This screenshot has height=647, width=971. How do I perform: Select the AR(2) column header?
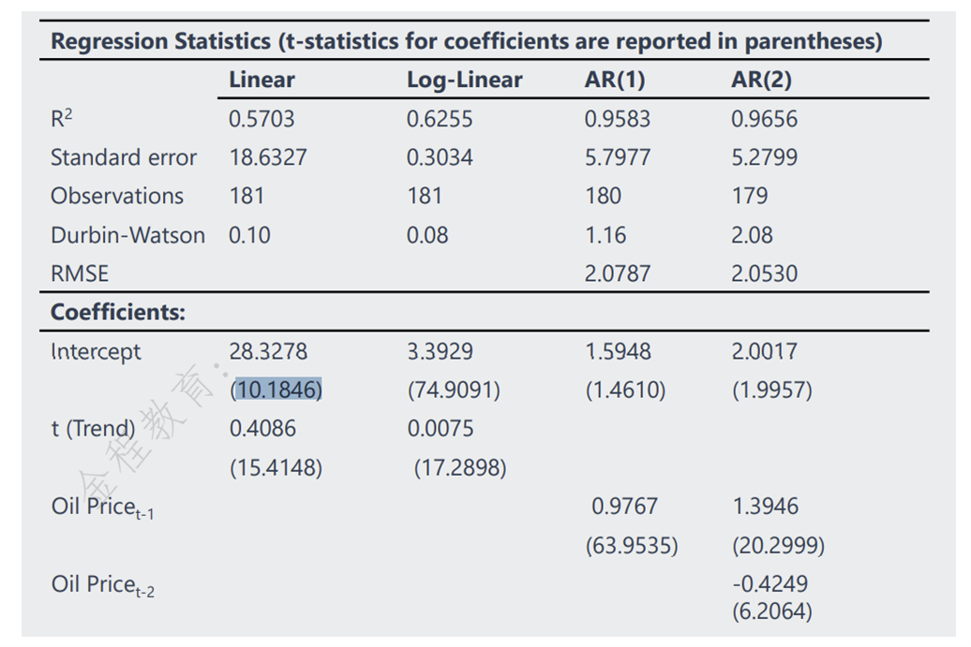pos(761,81)
